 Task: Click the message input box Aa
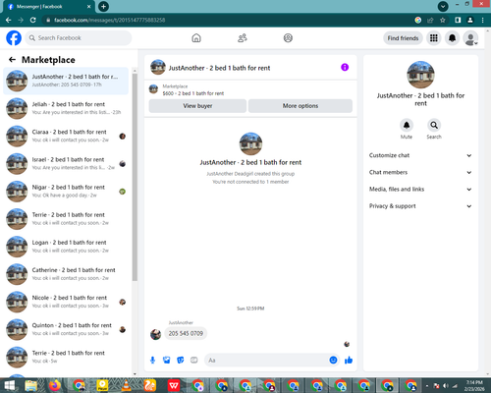coord(266,361)
